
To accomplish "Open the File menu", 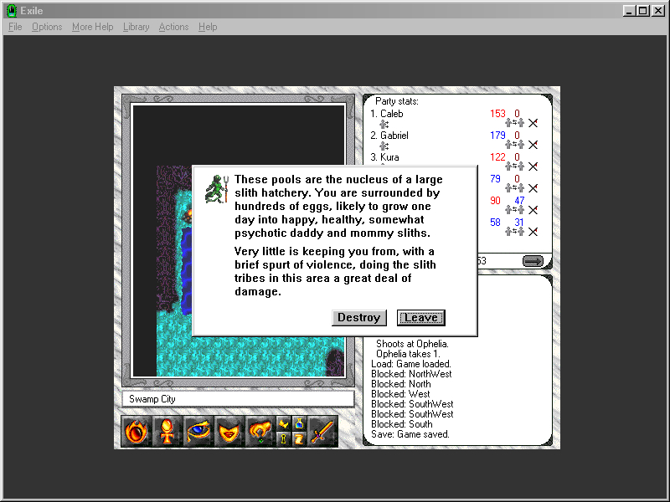I will coord(15,27).
